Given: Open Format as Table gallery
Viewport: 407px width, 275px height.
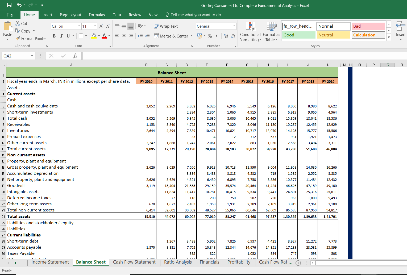Looking at the screenshot, I should [272, 32].
